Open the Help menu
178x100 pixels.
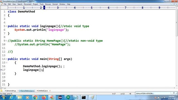coord(68,4)
